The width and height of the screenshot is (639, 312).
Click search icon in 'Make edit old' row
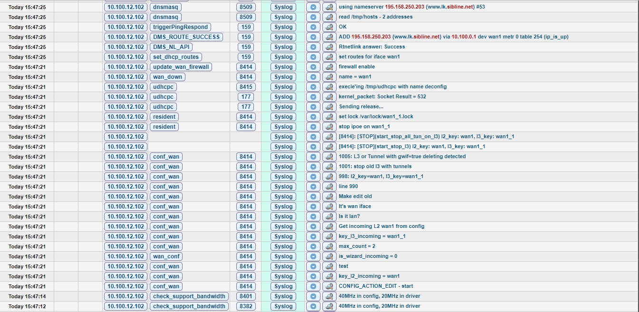click(329, 197)
